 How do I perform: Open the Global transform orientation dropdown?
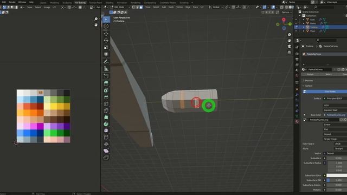pos(216,7)
